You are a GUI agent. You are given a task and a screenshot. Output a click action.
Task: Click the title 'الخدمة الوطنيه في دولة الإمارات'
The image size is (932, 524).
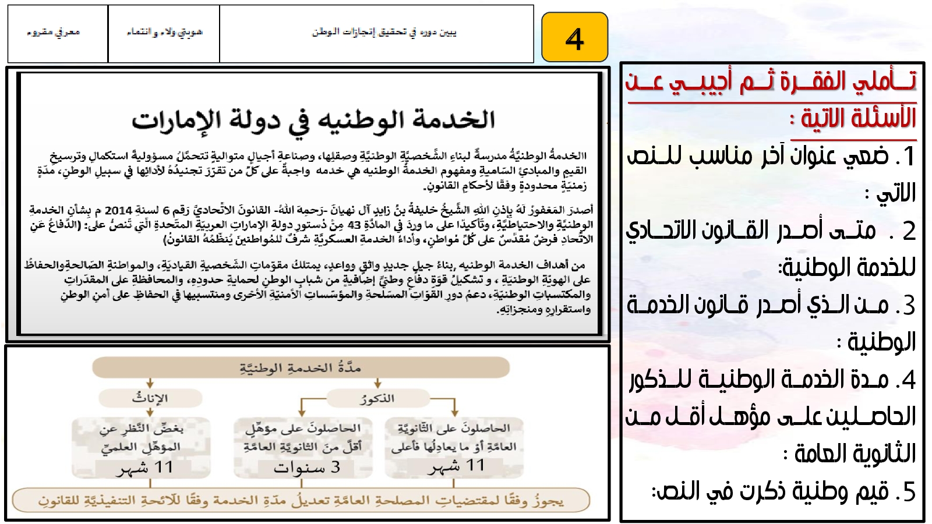(313, 121)
